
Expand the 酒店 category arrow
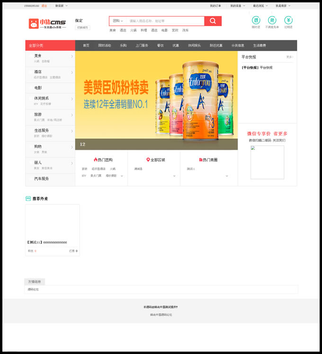pos(72,73)
